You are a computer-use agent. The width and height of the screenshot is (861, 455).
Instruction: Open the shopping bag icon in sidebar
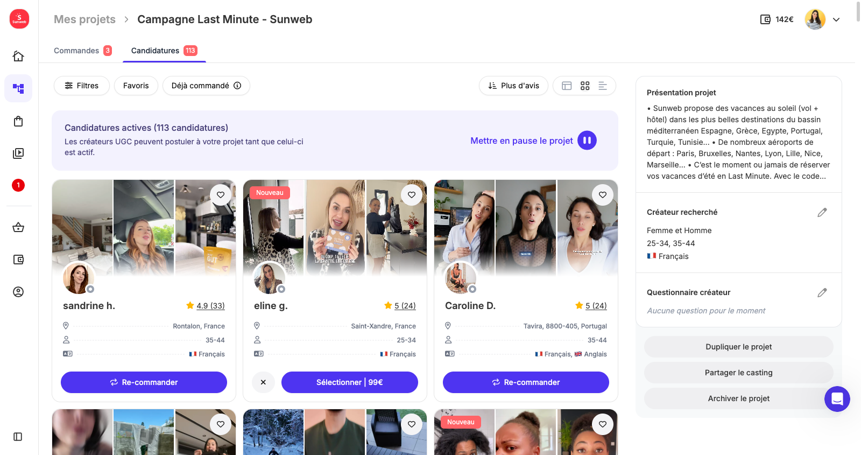pos(18,121)
